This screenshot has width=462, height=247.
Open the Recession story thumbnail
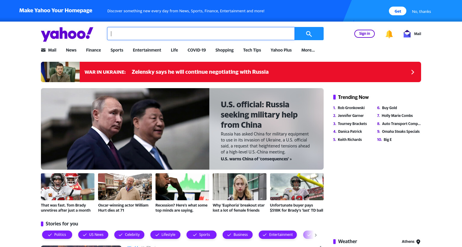pos(182,187)
